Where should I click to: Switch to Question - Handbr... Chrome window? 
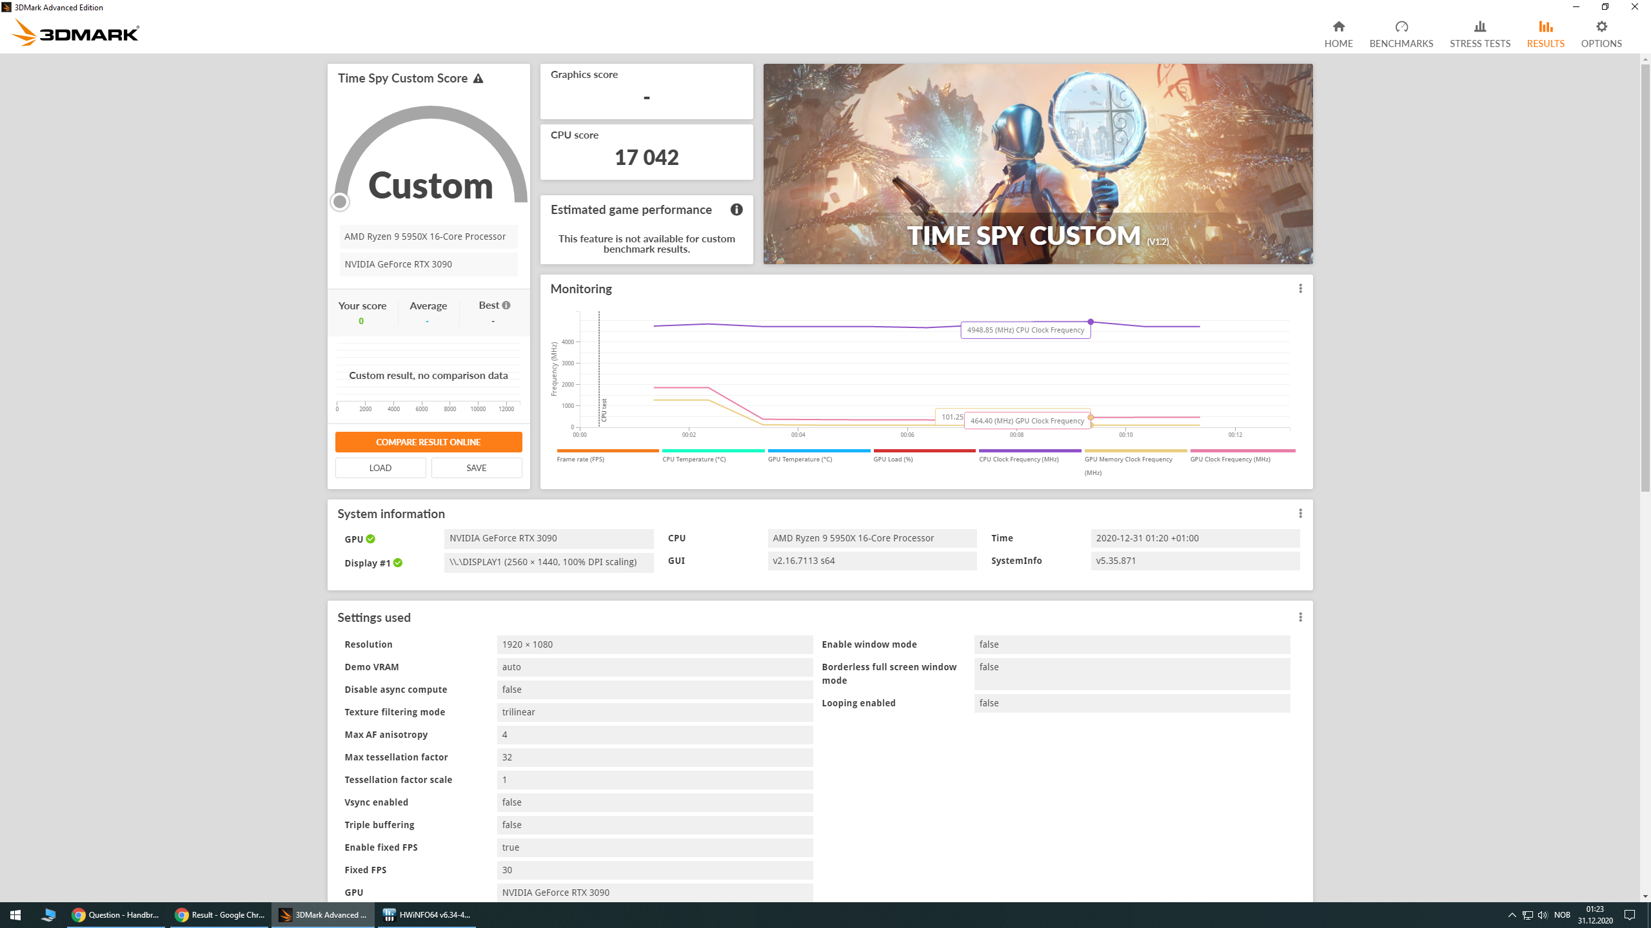[x=117, y=915]
